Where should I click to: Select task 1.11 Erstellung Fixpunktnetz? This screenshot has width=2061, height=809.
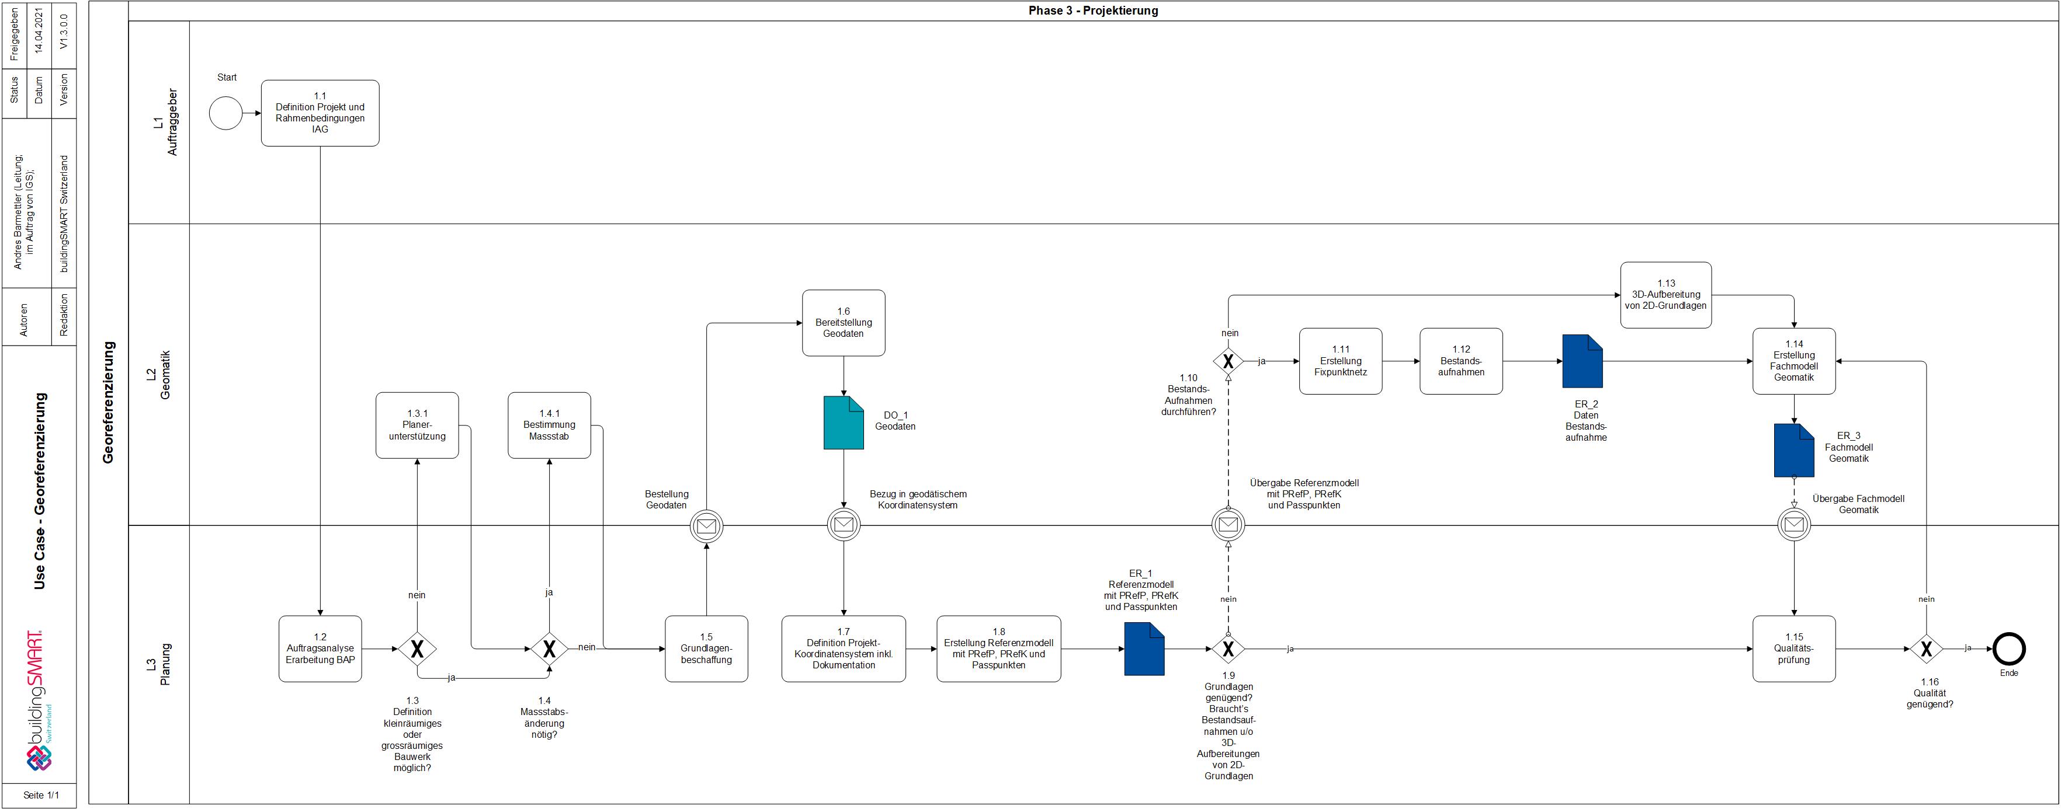1341,361
